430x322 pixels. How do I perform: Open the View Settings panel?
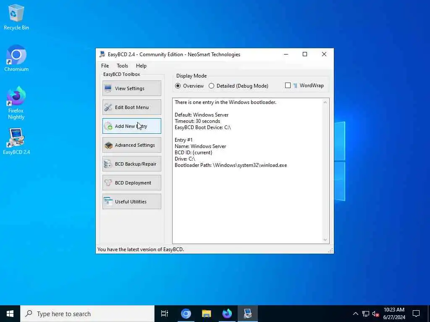point(131,88)
